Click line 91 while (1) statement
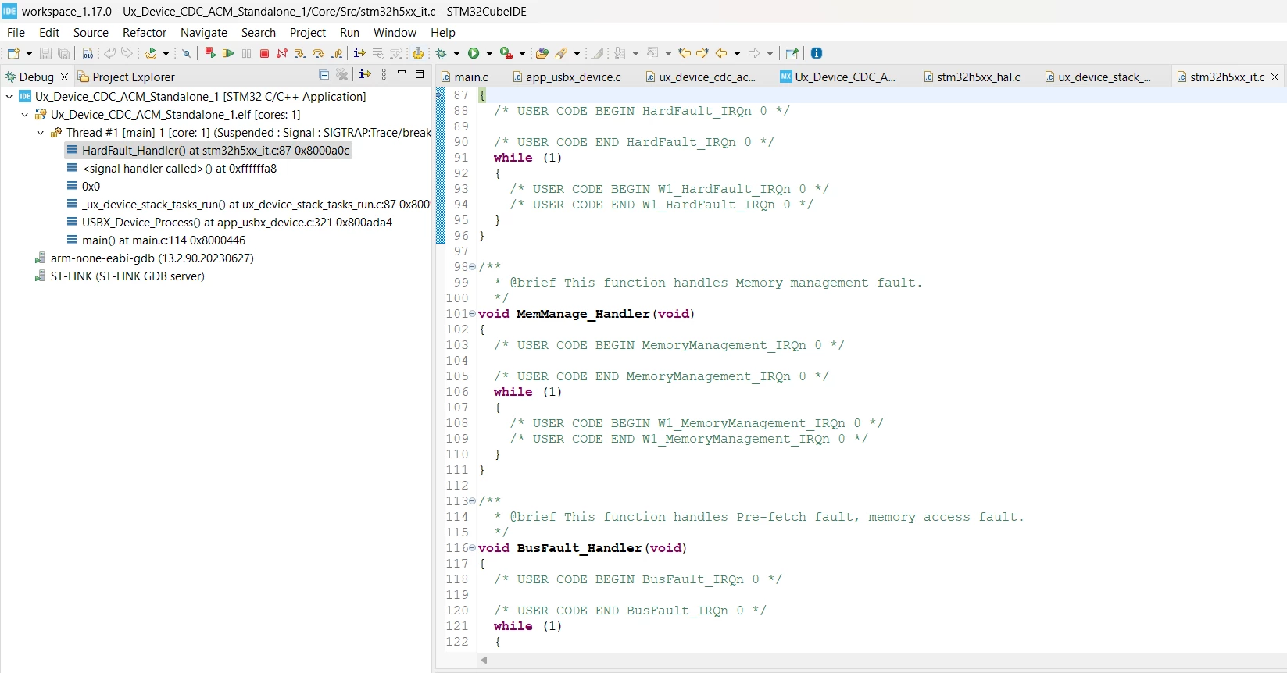1287x673 pixels. point(527,158)
